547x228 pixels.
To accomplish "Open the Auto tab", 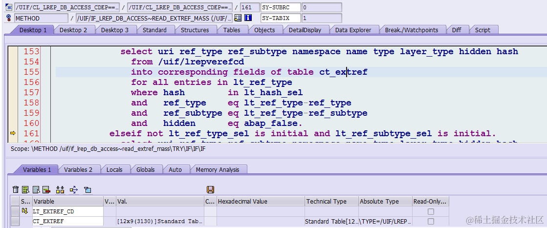I will point(175,170).
